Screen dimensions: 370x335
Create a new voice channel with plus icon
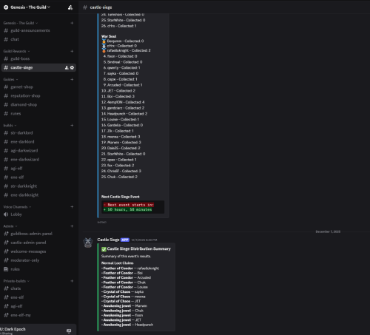tap(72, 207)
